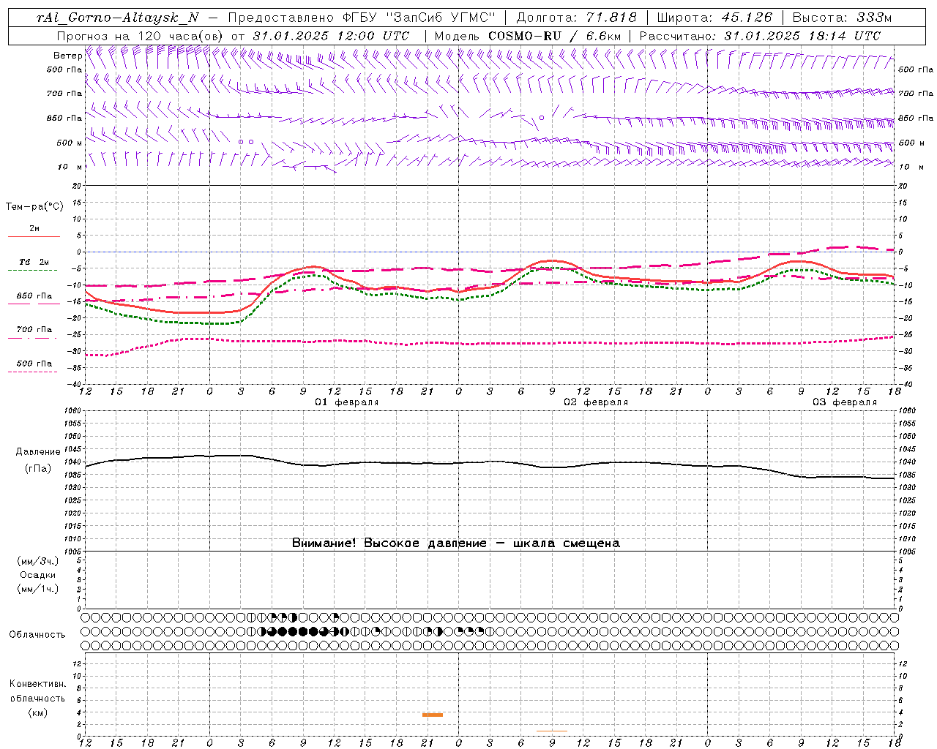This screenshot has width=937, height=749.
Task: Click the 01 февраля date label
Action: point(347,402)
